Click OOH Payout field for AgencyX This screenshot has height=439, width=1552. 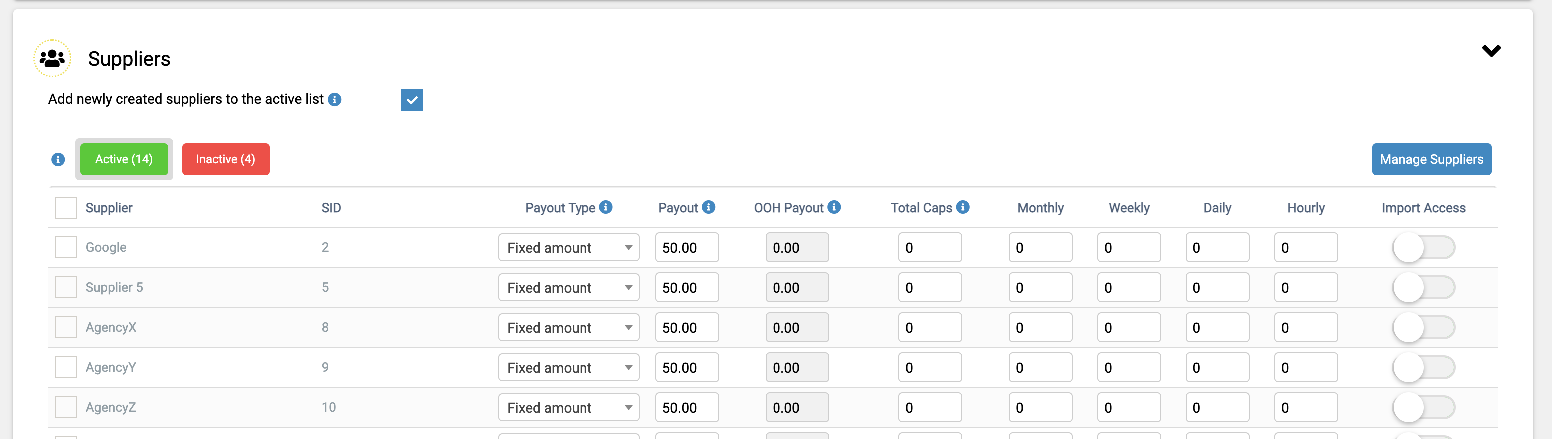797,327
